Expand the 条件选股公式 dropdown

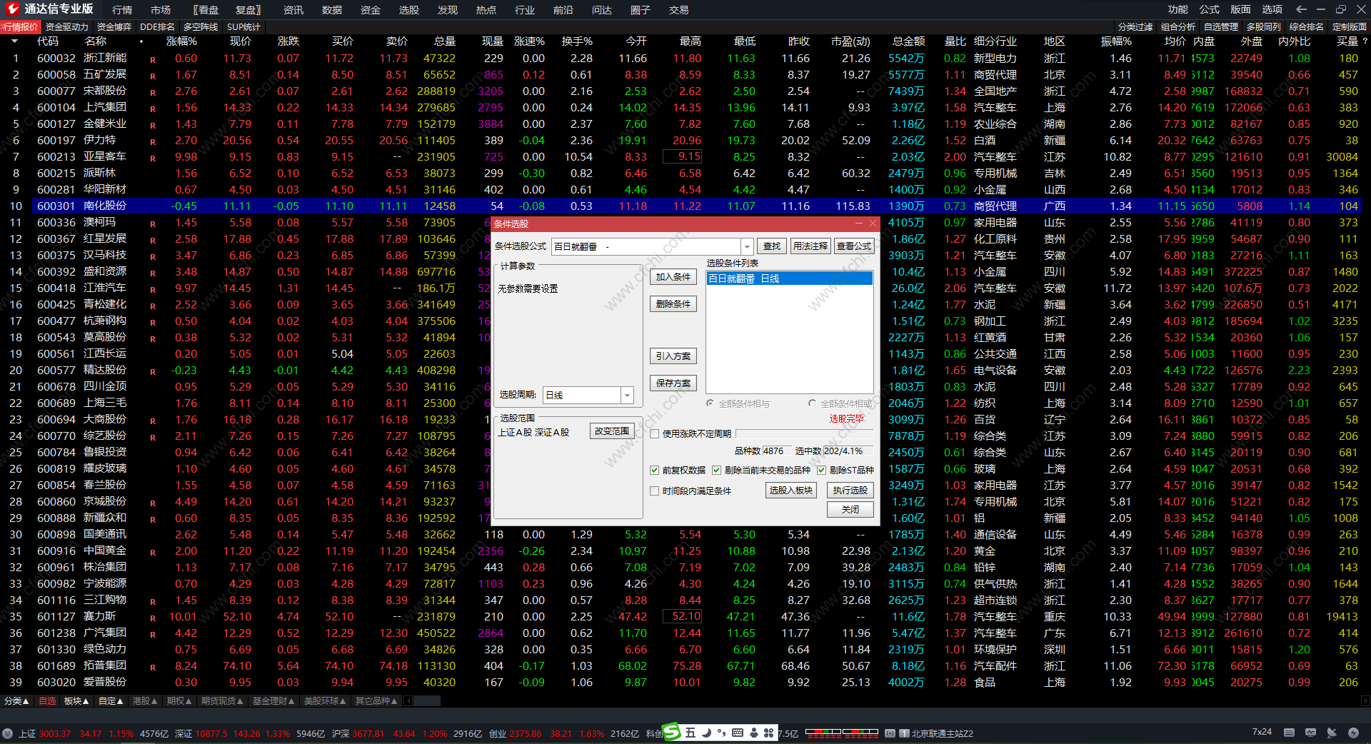(x=747, y=246)
